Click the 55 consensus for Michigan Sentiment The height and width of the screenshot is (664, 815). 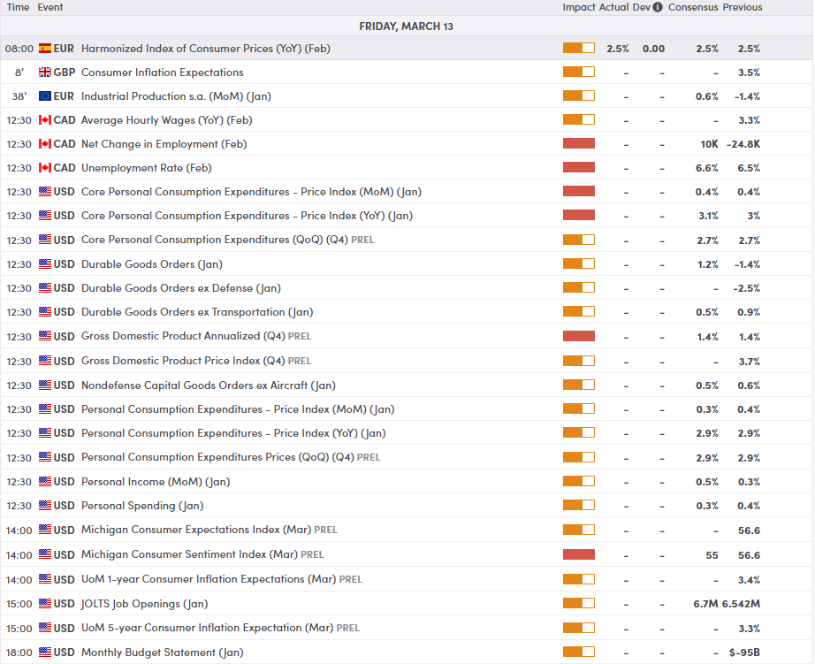click(x=712, y=554)
